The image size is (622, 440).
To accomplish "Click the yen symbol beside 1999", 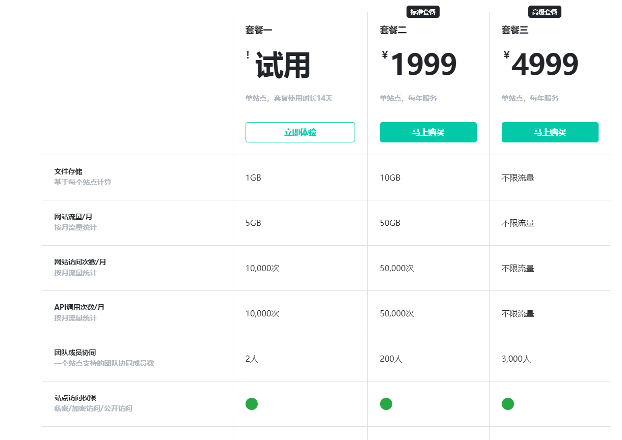I will point(385,55).
